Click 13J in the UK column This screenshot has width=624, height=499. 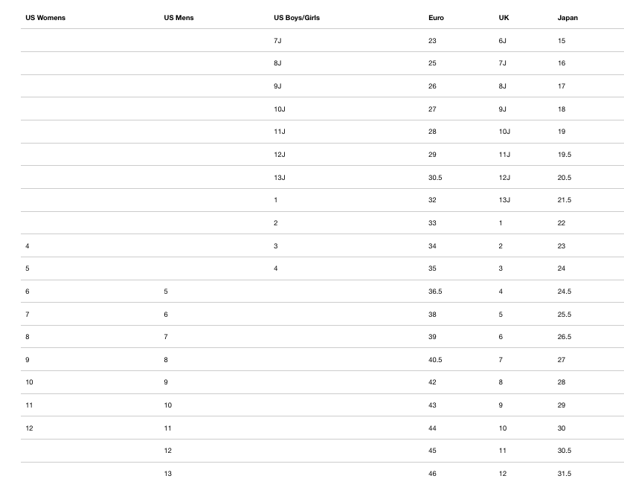(x=504, y=200)
